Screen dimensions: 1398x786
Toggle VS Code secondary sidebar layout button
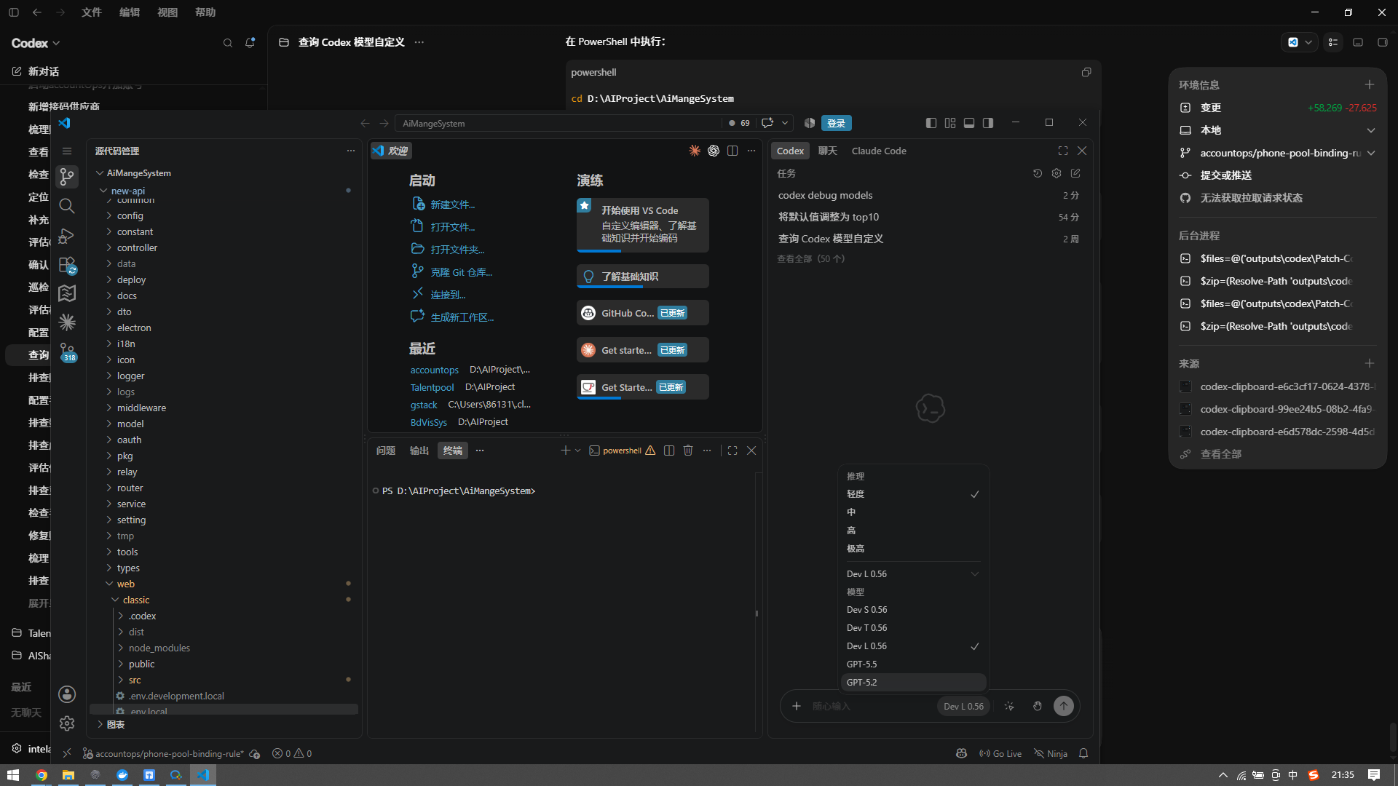pos(988,123)
